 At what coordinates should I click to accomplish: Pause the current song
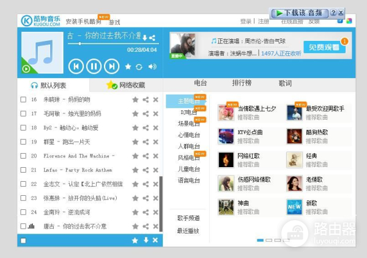(x=94, y=66)
